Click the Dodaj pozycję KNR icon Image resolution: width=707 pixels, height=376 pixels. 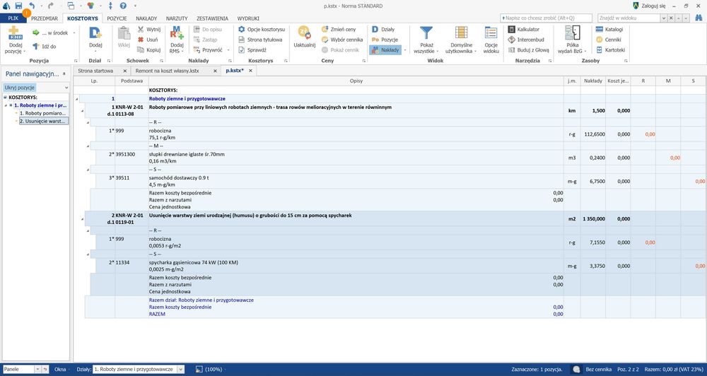click(x=16, y=33)
